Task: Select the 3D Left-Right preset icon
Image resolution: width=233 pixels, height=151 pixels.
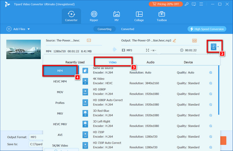Action: click(x=85, y=124)
